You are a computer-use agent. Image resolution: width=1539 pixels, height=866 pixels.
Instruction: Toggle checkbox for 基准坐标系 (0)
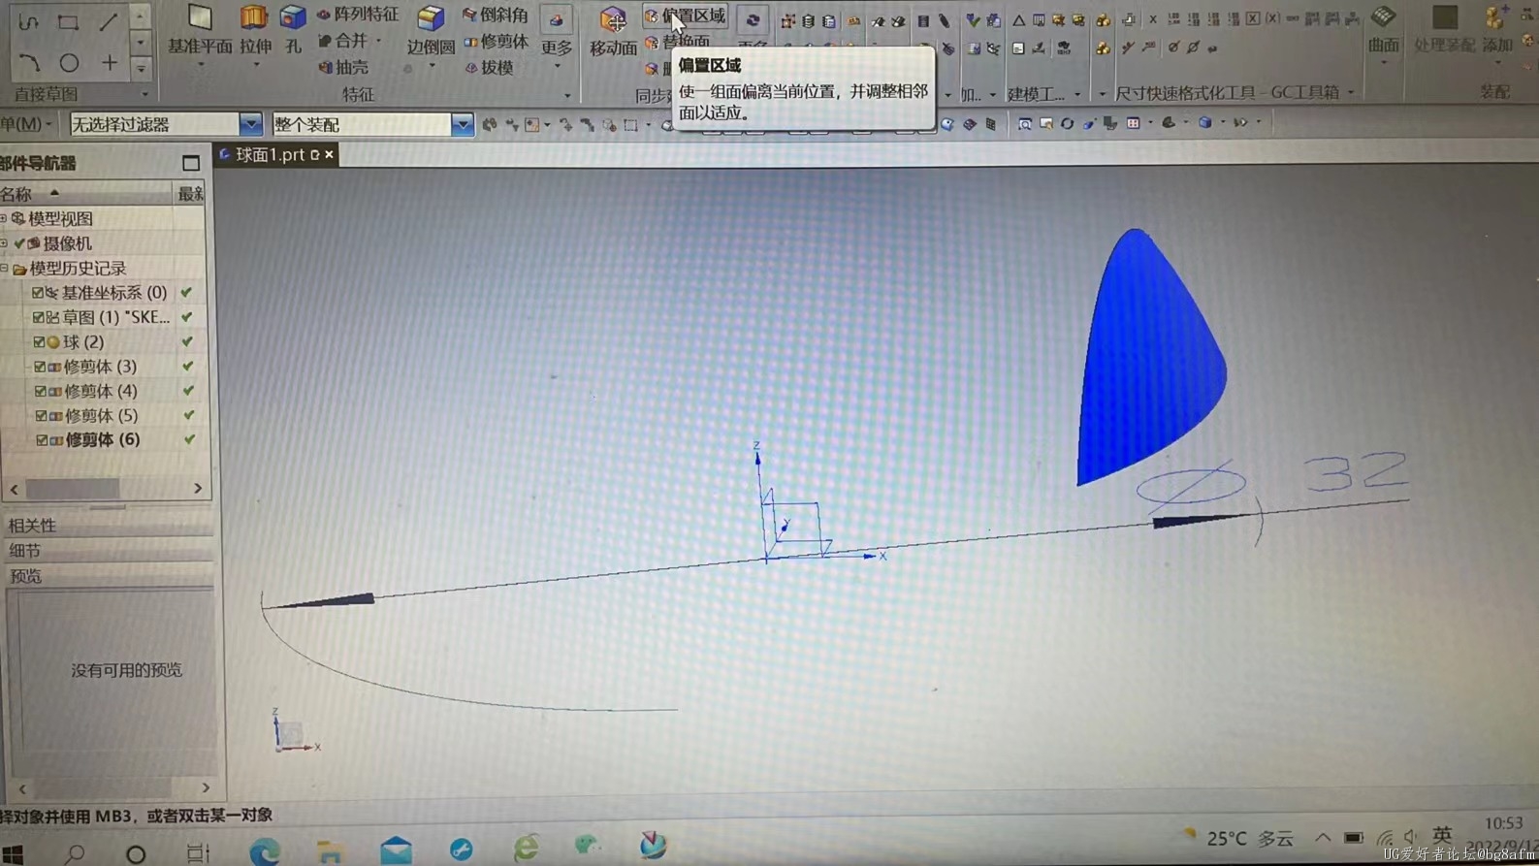[x=38, y=292]
